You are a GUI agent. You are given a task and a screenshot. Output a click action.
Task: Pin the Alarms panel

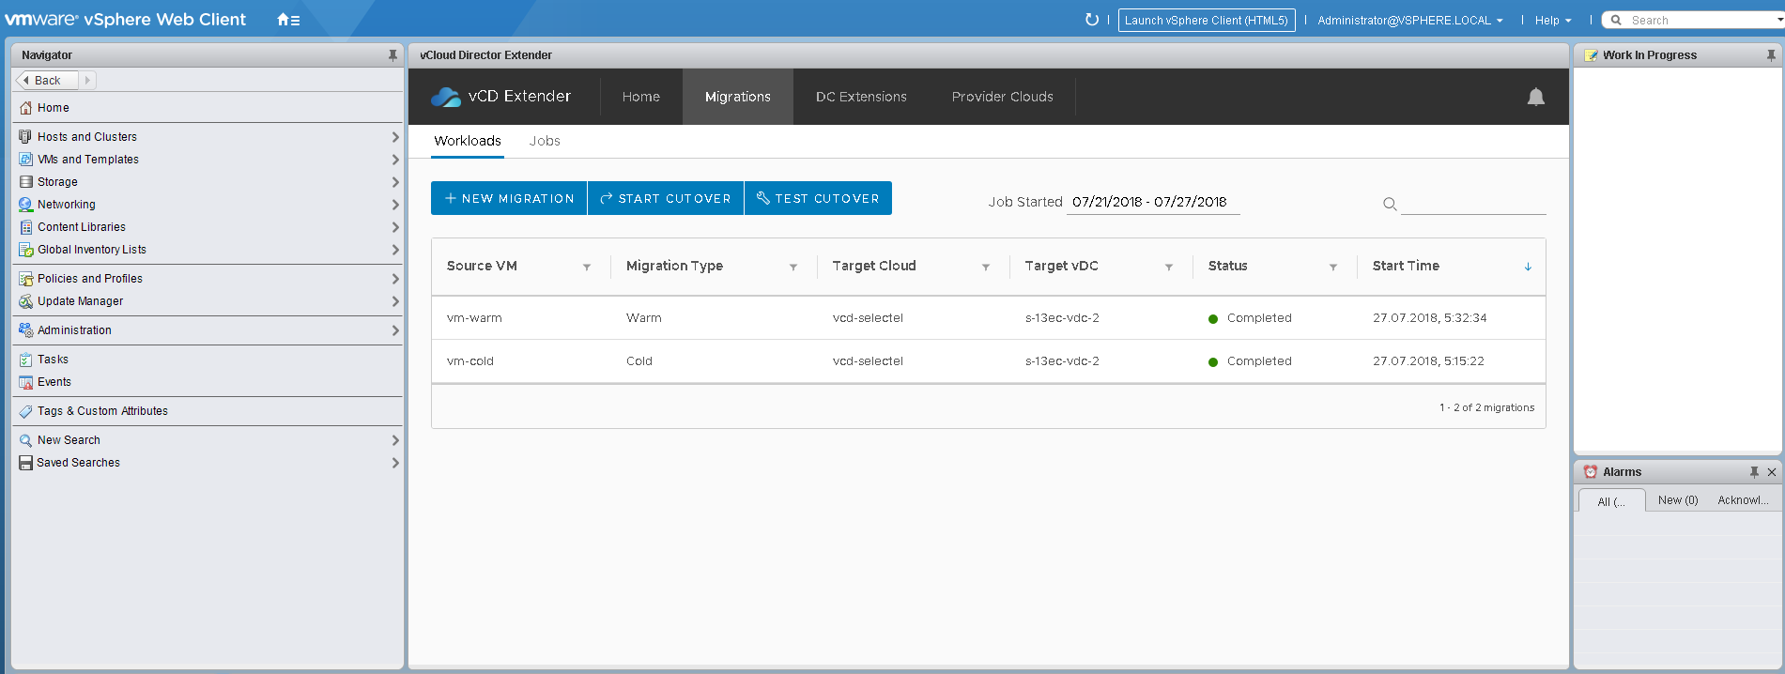pyautogui.click(x=1754, y=472)
